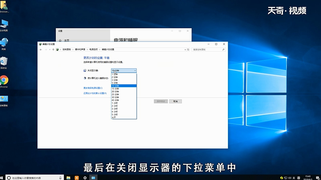The image size is (321, 180).
Task: Pick 25 分钟 in the dropdown
Action: coord(124,94)
